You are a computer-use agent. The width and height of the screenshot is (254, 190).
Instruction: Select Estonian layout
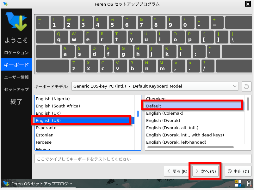[84, 135]
